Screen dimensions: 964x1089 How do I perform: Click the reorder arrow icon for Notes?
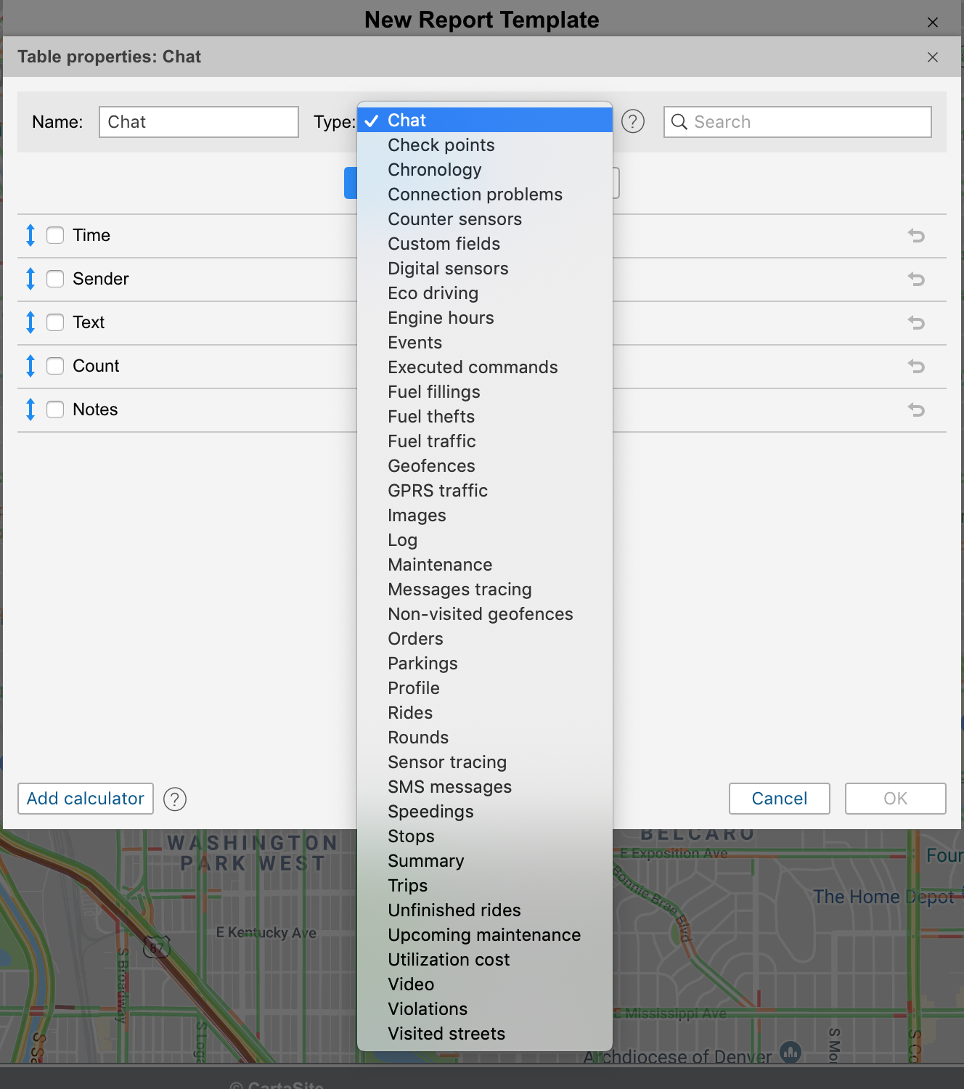(x=30, y=409)
